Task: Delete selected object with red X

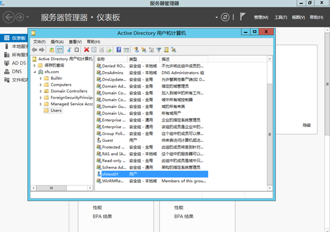Action: [87, 50]
